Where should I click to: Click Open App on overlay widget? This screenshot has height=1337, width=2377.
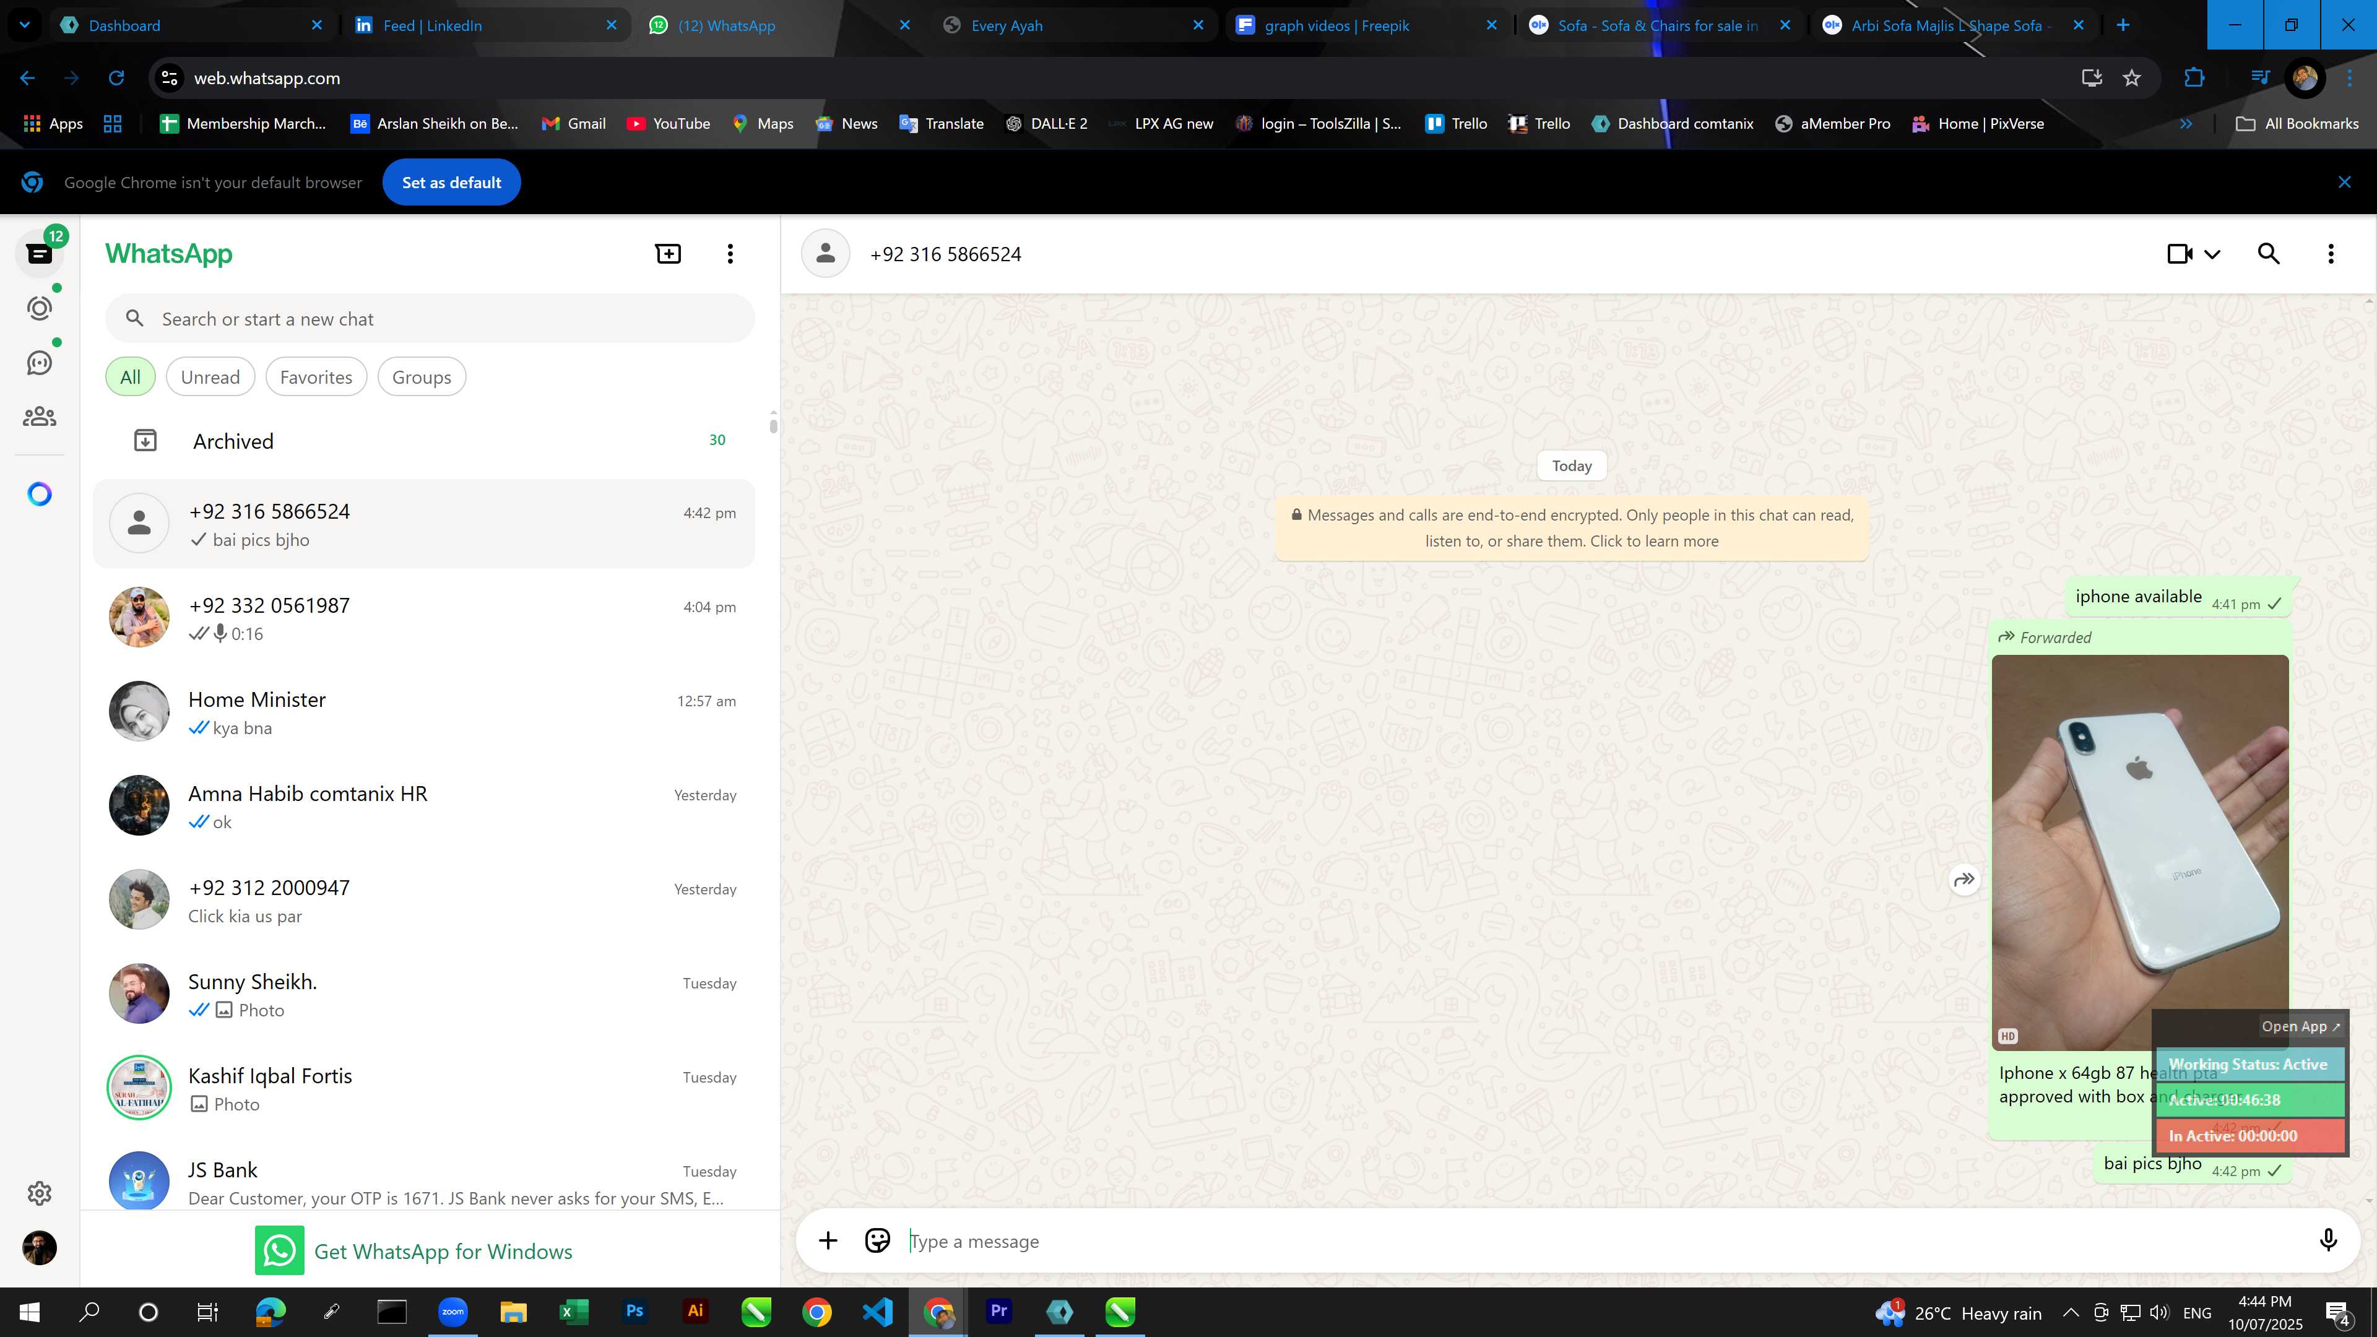pyautogui.click(x=2300, y=1026)
